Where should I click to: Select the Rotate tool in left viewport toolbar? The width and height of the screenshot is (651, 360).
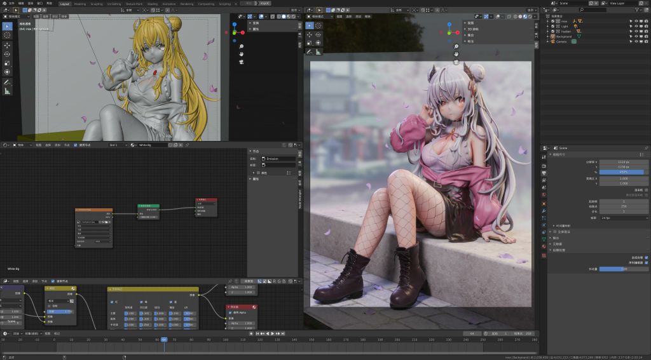pos(7,54)
